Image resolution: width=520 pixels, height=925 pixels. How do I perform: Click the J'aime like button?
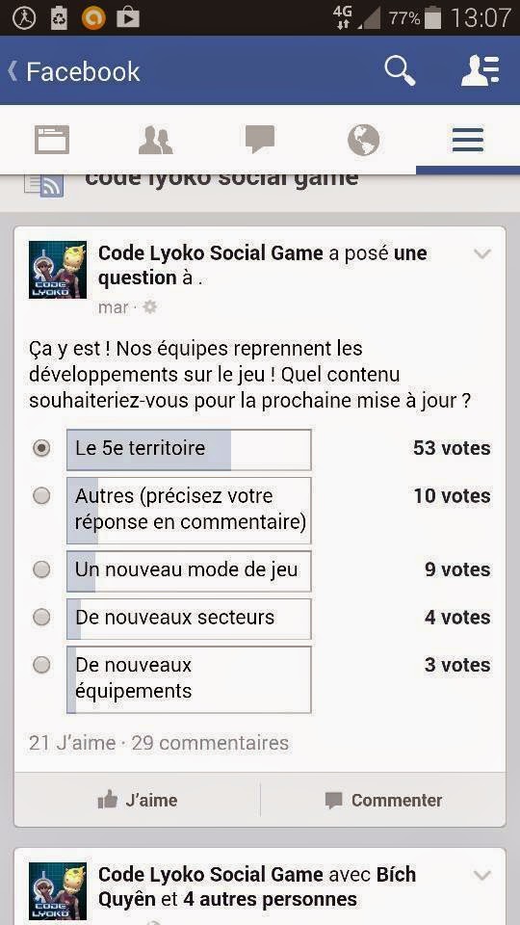[x=138, y=801]
